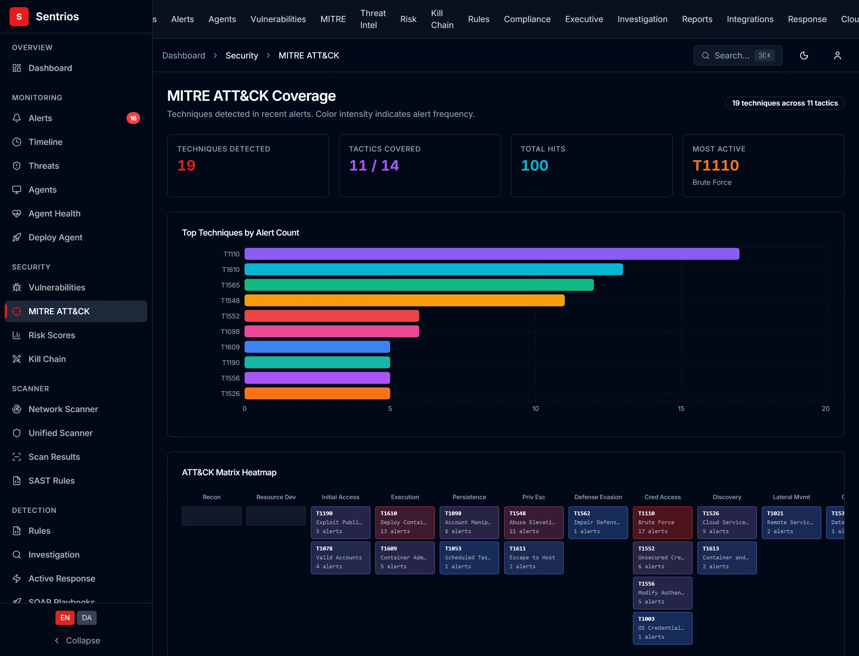The height and width of the screenshot is (656, 859).
Task: Switch language to EN
Action: tap(65, 618)
